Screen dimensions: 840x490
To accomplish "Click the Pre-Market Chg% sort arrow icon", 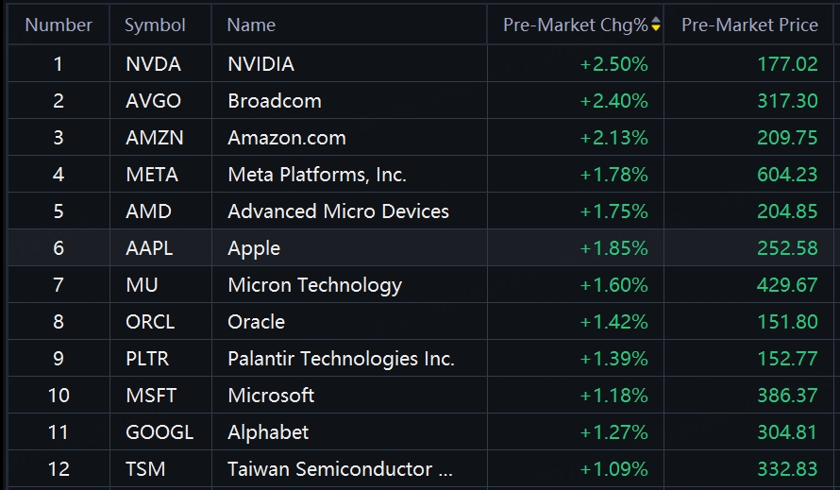I will pos(656,25).
